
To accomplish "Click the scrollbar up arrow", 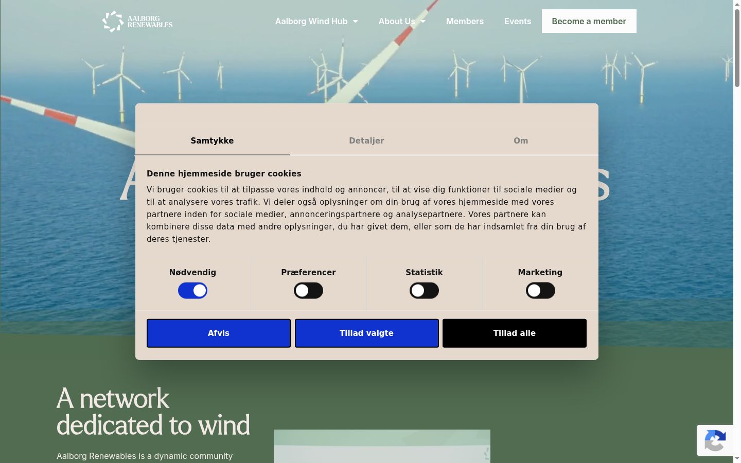I will 737,4.
